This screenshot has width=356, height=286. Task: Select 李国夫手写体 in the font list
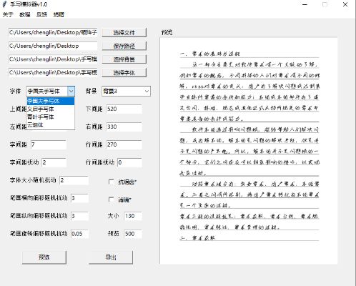coord(51,101)
